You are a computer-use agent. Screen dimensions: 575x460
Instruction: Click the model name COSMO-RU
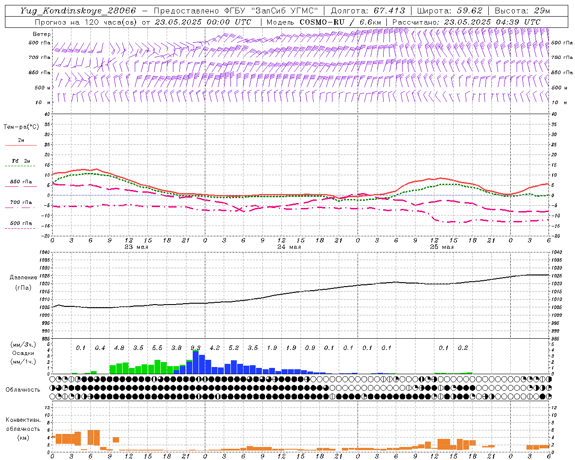[322, 22]
